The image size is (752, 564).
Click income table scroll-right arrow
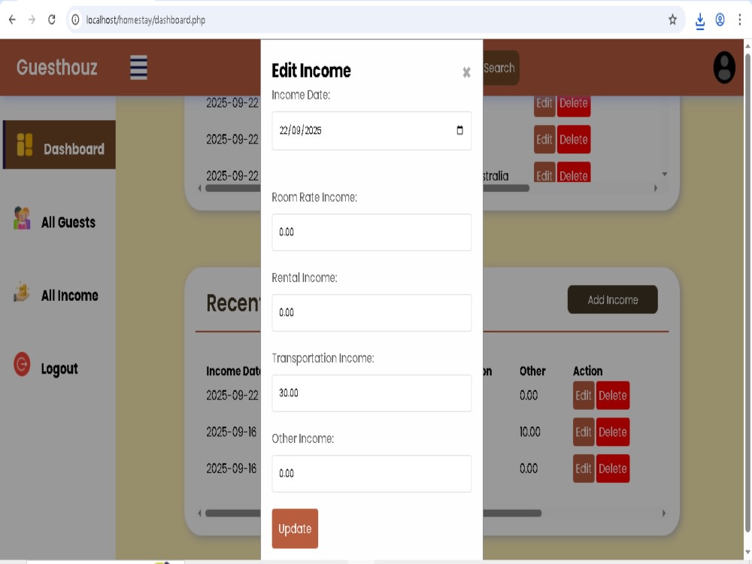pyautogui.click(x=664, y=513)
